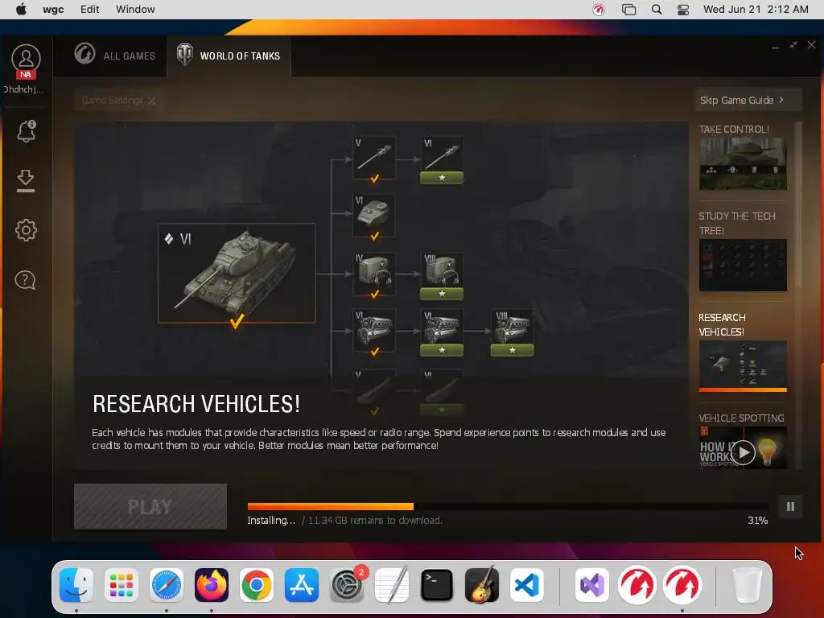Screen dimensions: 824x618
Task: Open Google Chrome from the dock
Action: (x=257, y=585)
